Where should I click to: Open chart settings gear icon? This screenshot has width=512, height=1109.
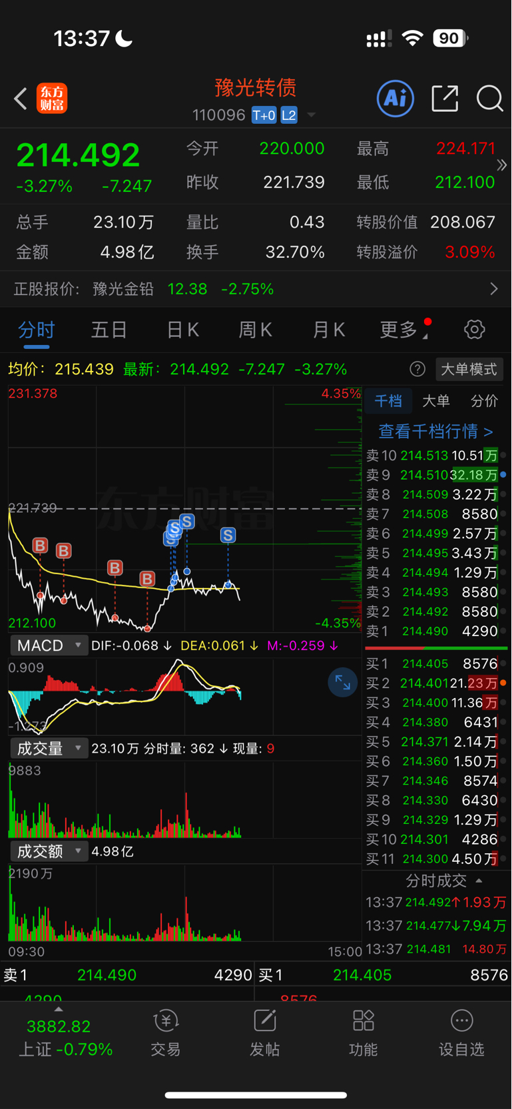pyautogui.click(x=475, y=329)
